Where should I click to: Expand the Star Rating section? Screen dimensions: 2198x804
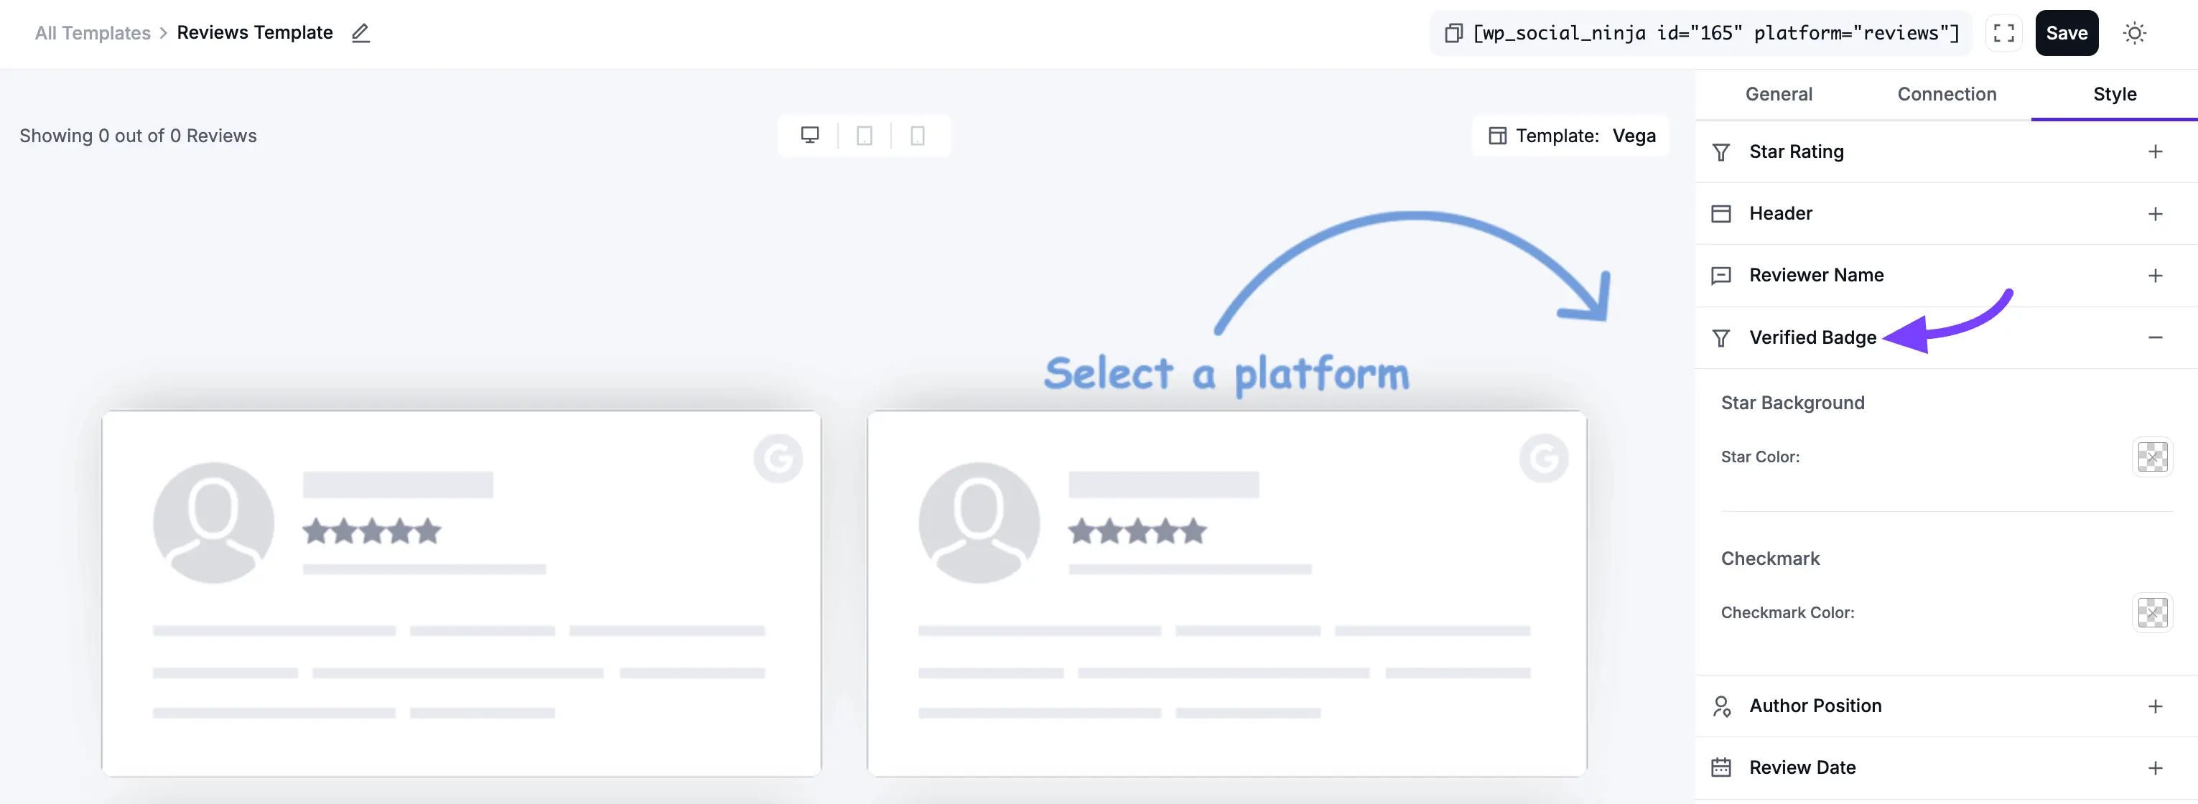coord(2157,151)
